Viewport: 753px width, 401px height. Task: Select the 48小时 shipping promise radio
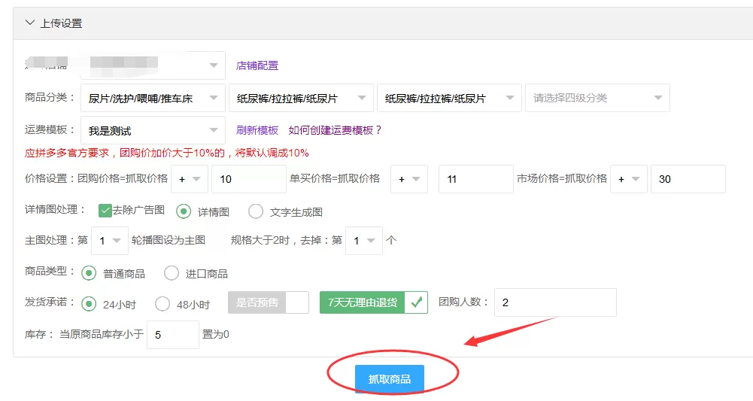click(162, 304)
